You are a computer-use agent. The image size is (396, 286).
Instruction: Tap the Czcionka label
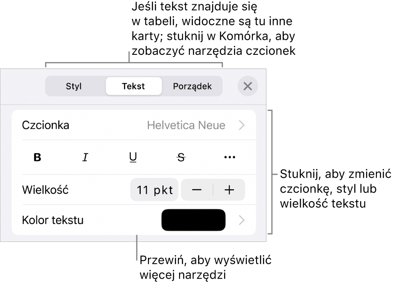click(x=45, y=125)
